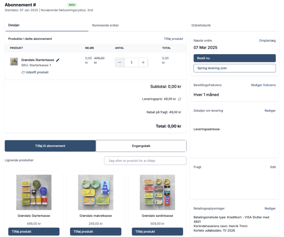This screenshot has height=237, width=284.
Task: Open Rediger frekvens for order frequency
Action: tap(263, 85)
